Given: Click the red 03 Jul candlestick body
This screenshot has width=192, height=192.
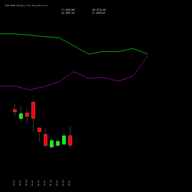Looking at the screenshot, I should pyautogui.click(x=46, y=140).
